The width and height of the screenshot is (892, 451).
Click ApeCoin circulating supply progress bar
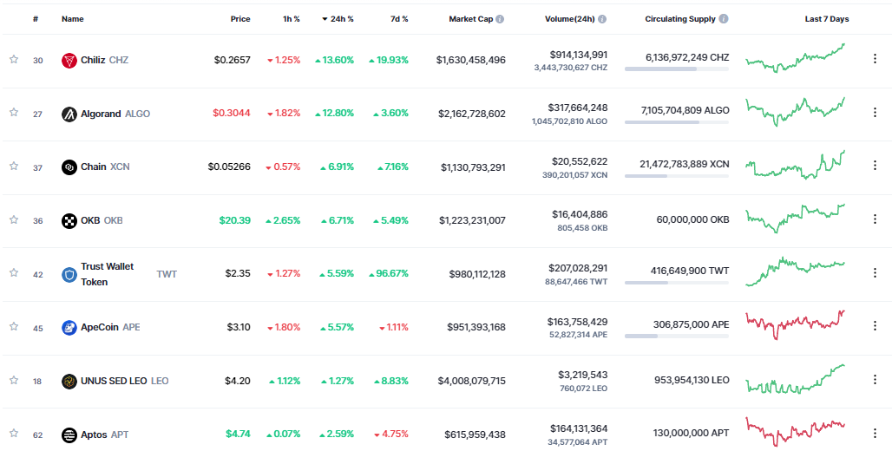677,337
